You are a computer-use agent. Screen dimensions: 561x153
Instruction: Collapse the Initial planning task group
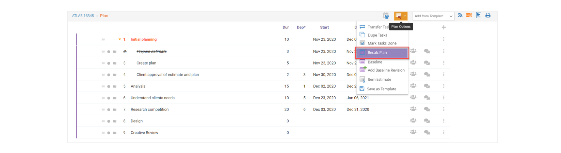pos(119,39)
